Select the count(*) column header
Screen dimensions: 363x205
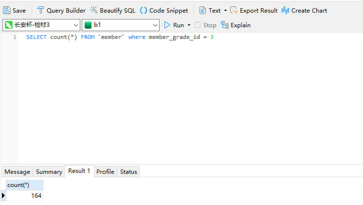[x=24, y=185]
